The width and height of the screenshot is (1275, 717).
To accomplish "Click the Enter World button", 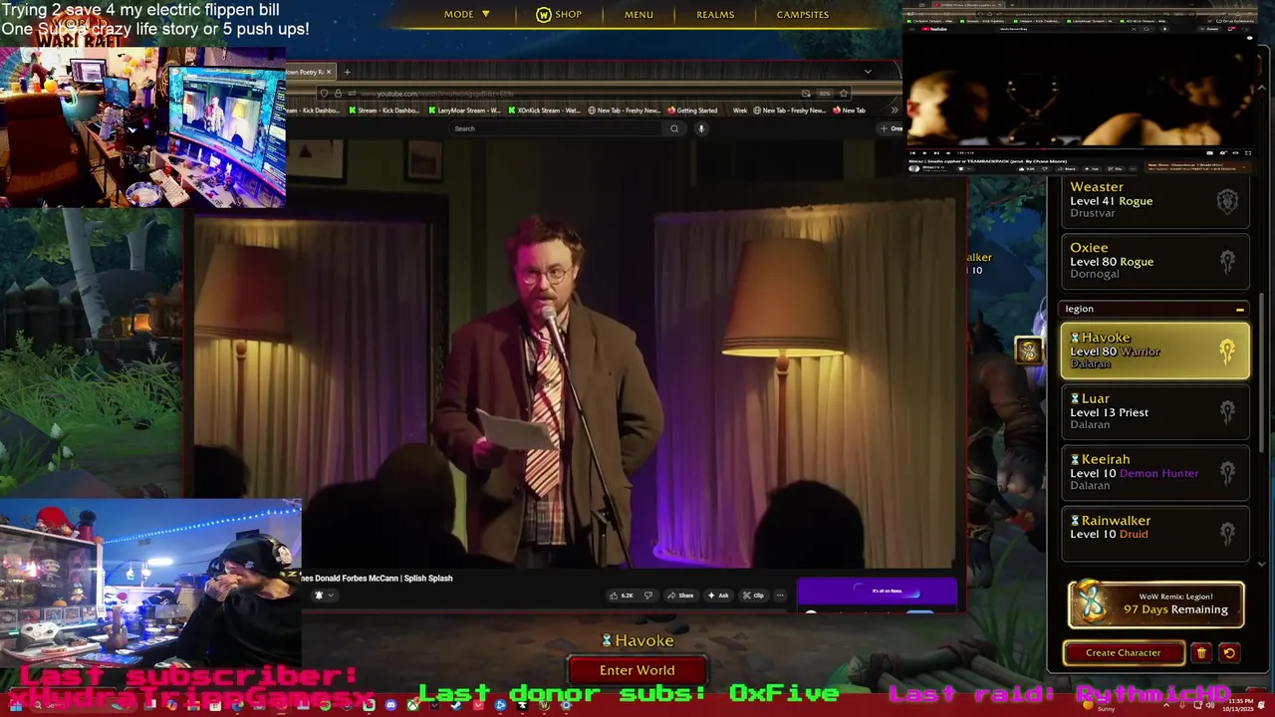I will coord(637,670).
